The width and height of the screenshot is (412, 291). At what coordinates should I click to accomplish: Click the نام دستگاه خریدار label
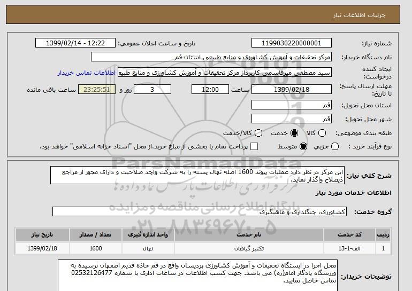coord(367,58)
